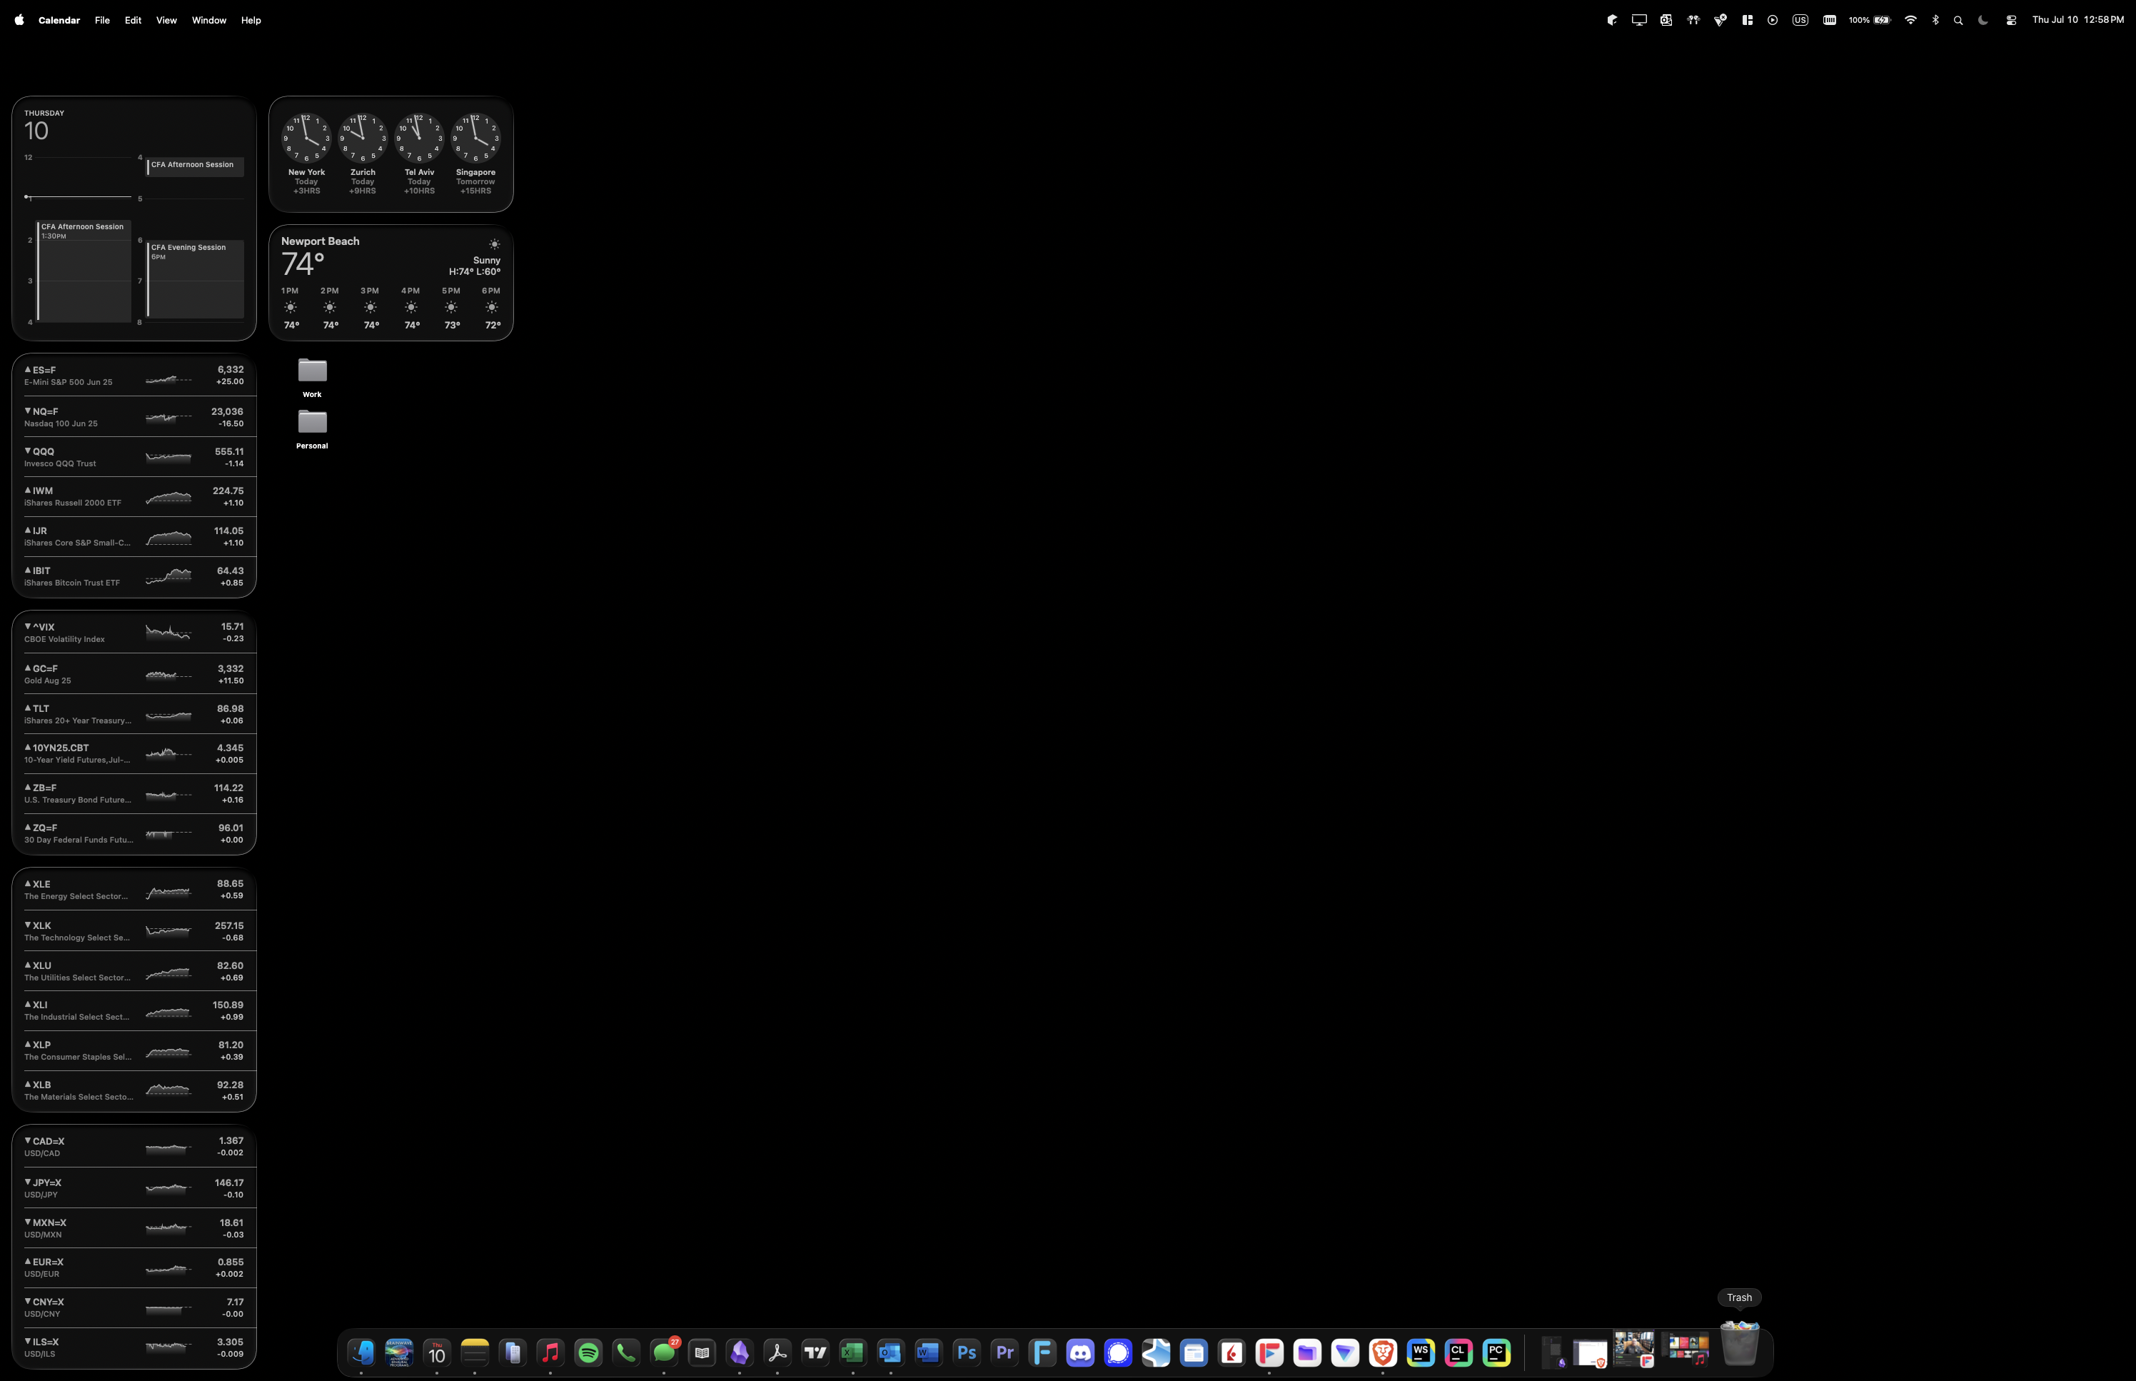Open CLion from the dock
Screen dimensions: 2136x1381
(1459, 1352)
